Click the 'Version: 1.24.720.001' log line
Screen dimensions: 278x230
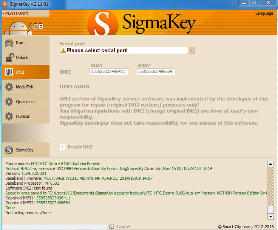[x=26, y=173]
